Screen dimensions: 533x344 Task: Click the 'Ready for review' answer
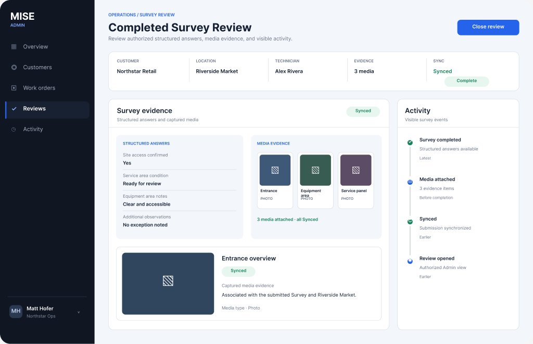[142, 184]
